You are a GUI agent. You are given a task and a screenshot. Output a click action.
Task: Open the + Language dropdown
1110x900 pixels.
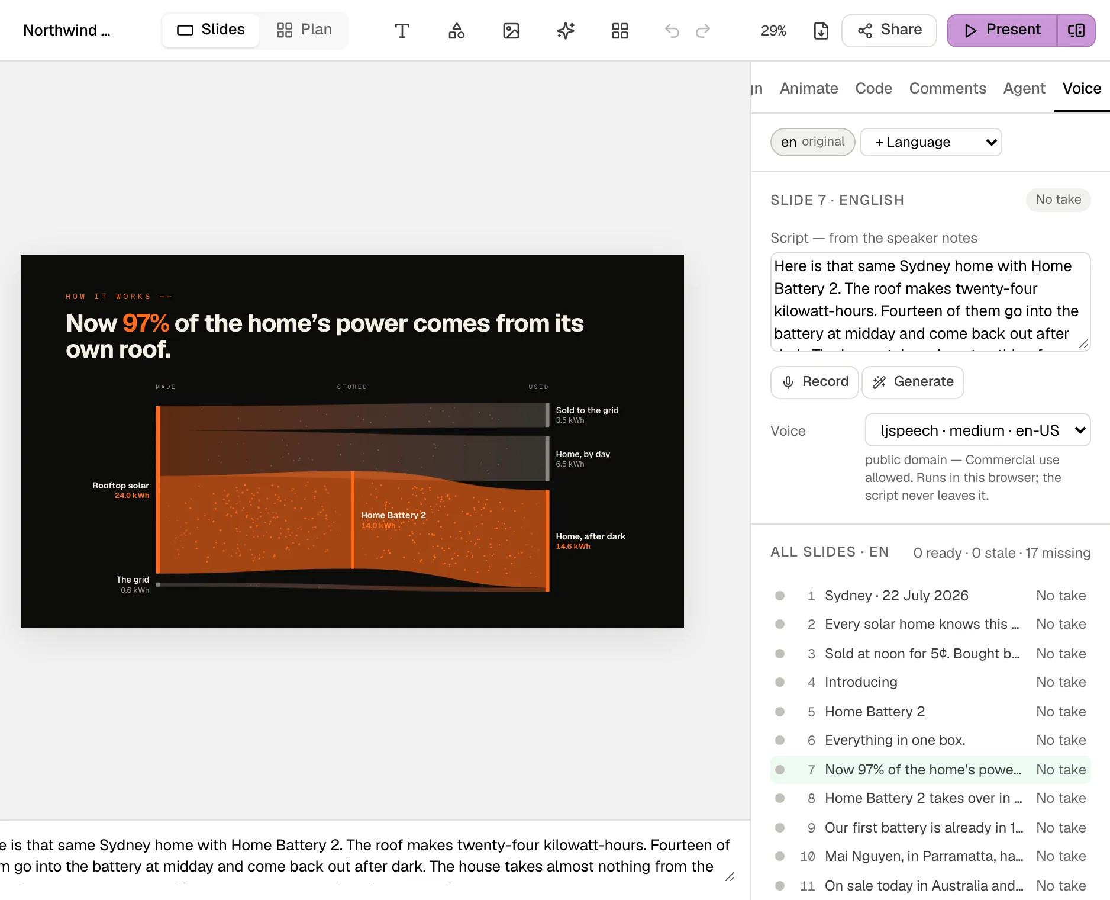[931, 142]
